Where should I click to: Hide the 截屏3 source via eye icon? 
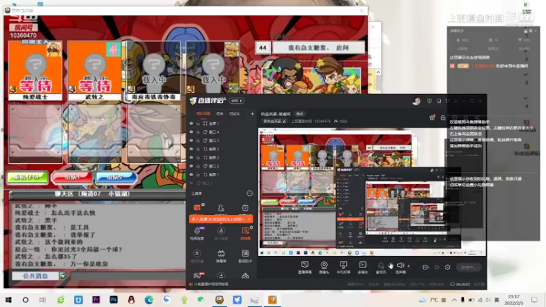pyautogui.click(x=191, y=149)
